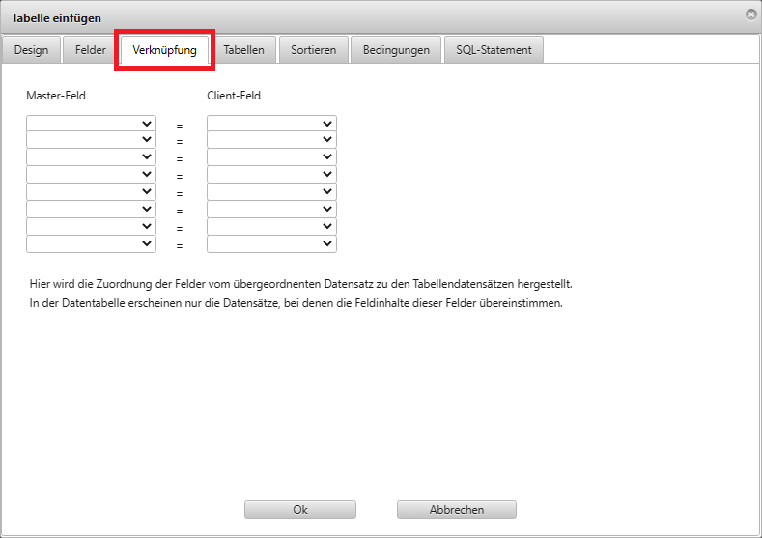Switch to the Design tab
The height and width of the screenshot is (538, 762).
coord(31,50)
